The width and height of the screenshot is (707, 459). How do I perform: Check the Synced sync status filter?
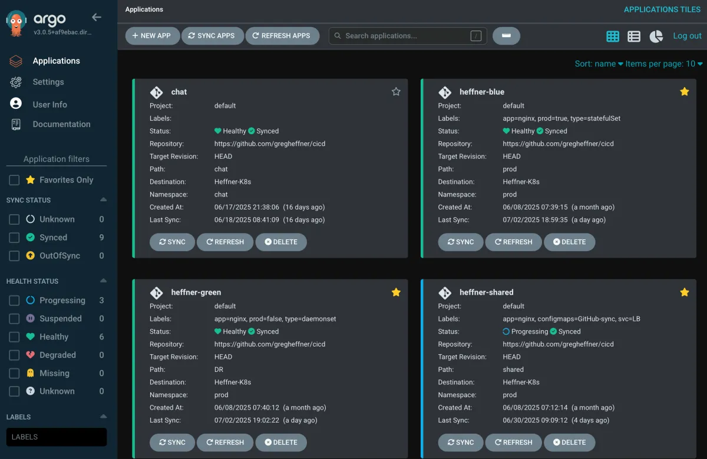(14, 238)
